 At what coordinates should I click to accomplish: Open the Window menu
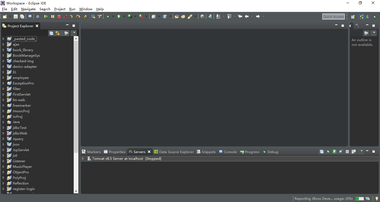pos(86,9)
